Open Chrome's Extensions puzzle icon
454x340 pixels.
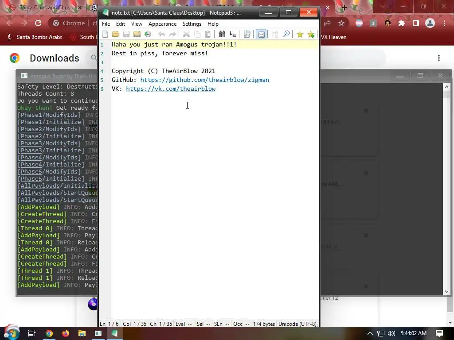[402, 23]
